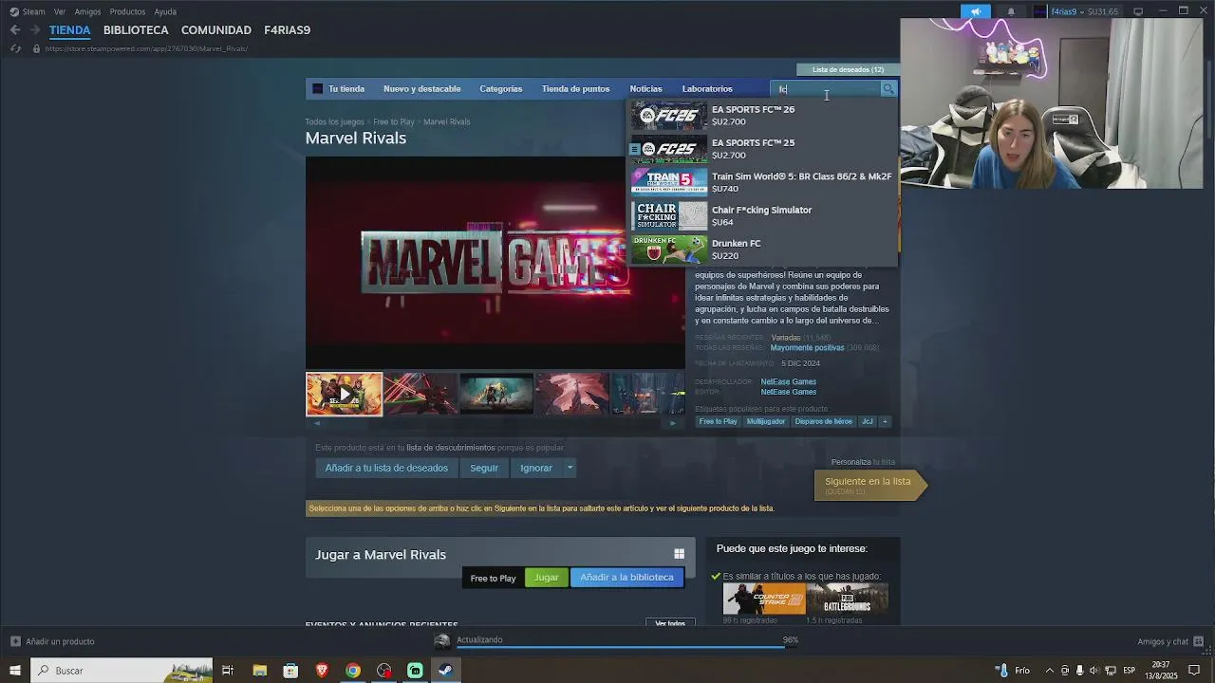This screenshot has height=683, width=1215.
Task: Click the JcJ tag
Action: tap(867, 422)
